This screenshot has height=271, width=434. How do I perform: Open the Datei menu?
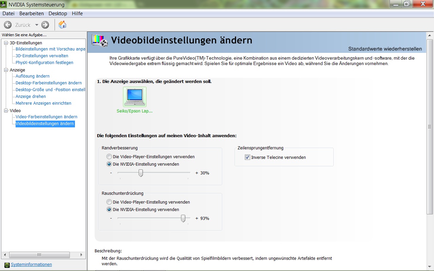point(8,14)
